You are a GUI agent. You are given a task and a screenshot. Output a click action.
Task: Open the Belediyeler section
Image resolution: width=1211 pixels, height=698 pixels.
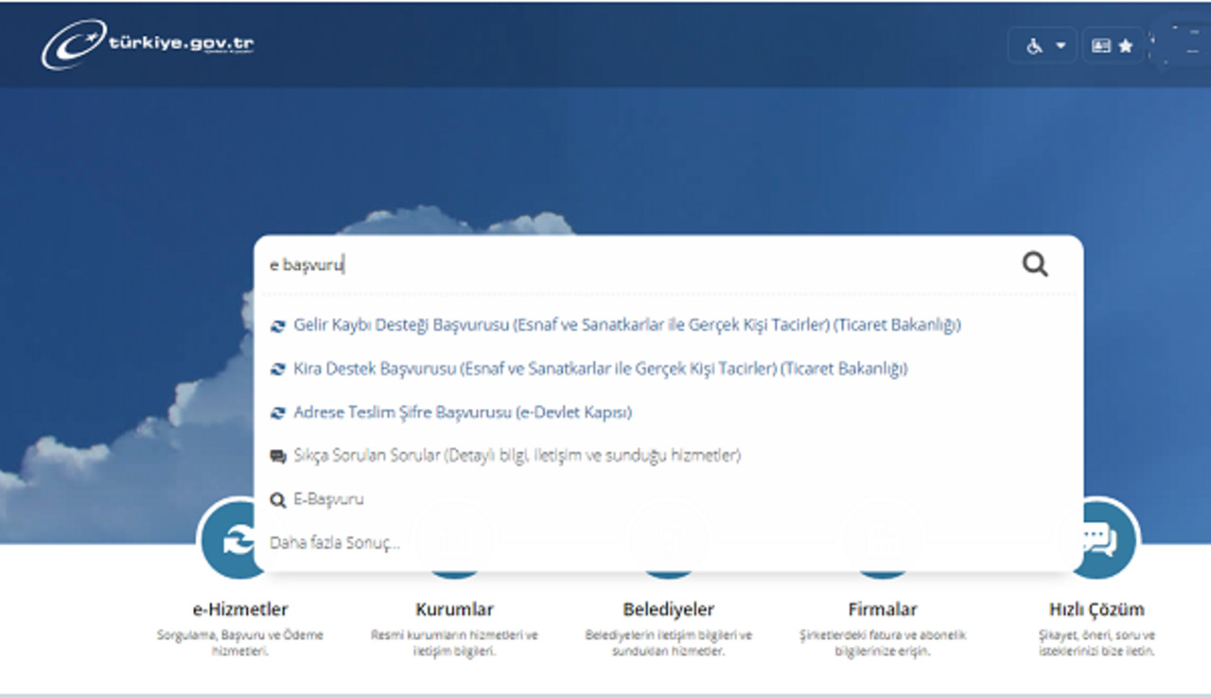pos(668,609)
